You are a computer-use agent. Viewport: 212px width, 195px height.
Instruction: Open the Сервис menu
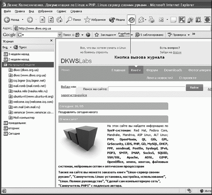[61, 11]
